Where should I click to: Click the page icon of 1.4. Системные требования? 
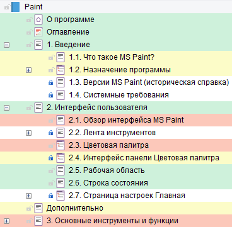pyautogui.click(x=61, y=95)
